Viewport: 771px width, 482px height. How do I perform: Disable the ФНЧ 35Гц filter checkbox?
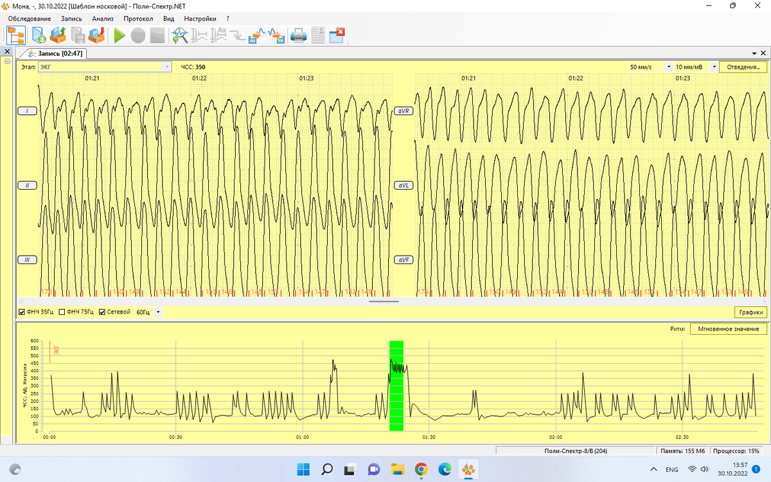[x=22, y=312]
